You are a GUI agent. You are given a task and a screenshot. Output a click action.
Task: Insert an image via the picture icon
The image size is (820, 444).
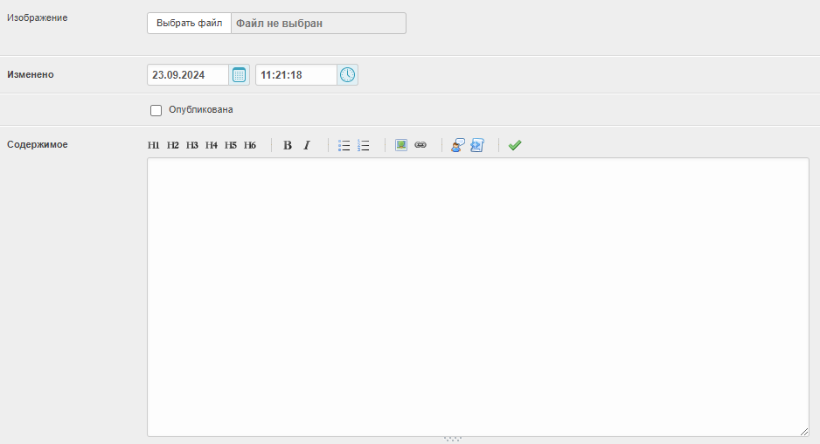[x=401, y=145]
